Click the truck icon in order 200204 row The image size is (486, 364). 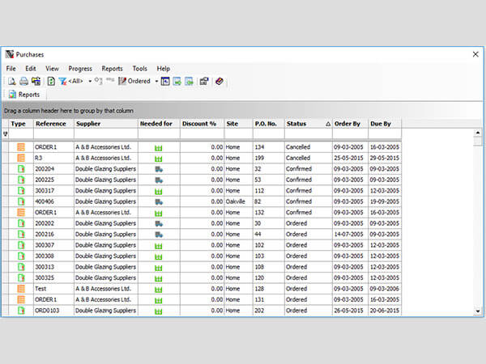(159, 169)
